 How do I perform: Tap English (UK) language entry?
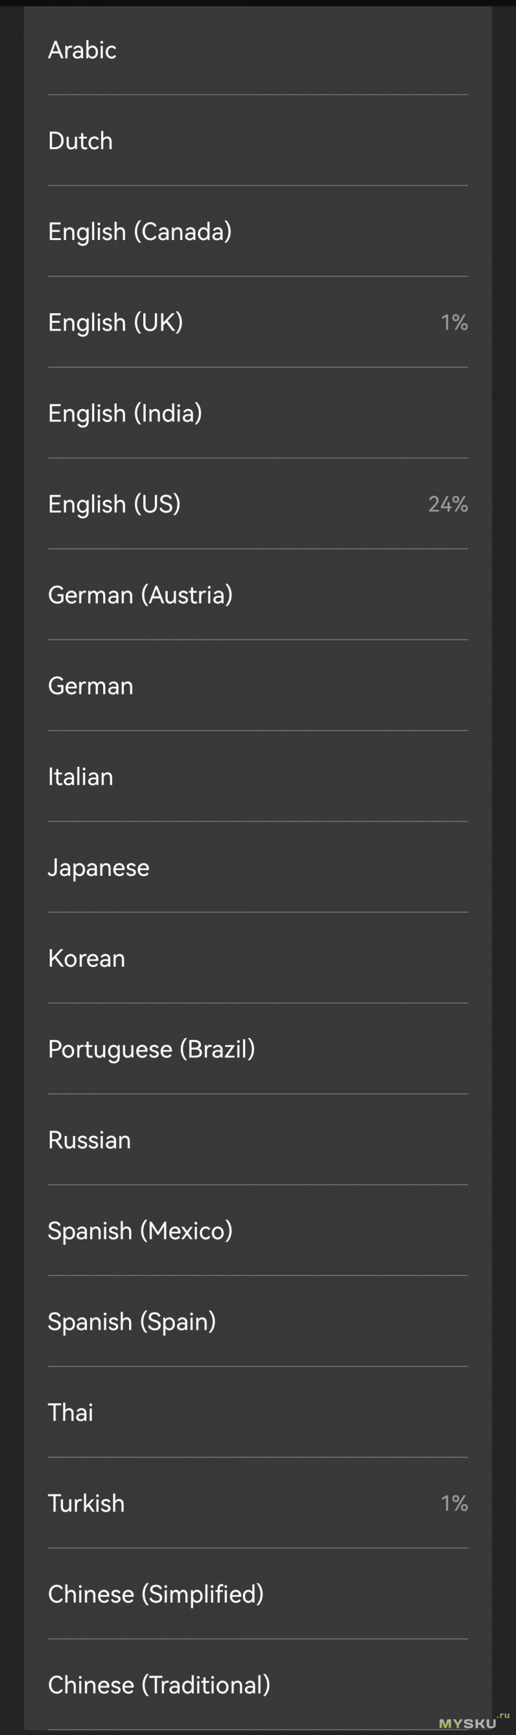(x=257, y=323)
